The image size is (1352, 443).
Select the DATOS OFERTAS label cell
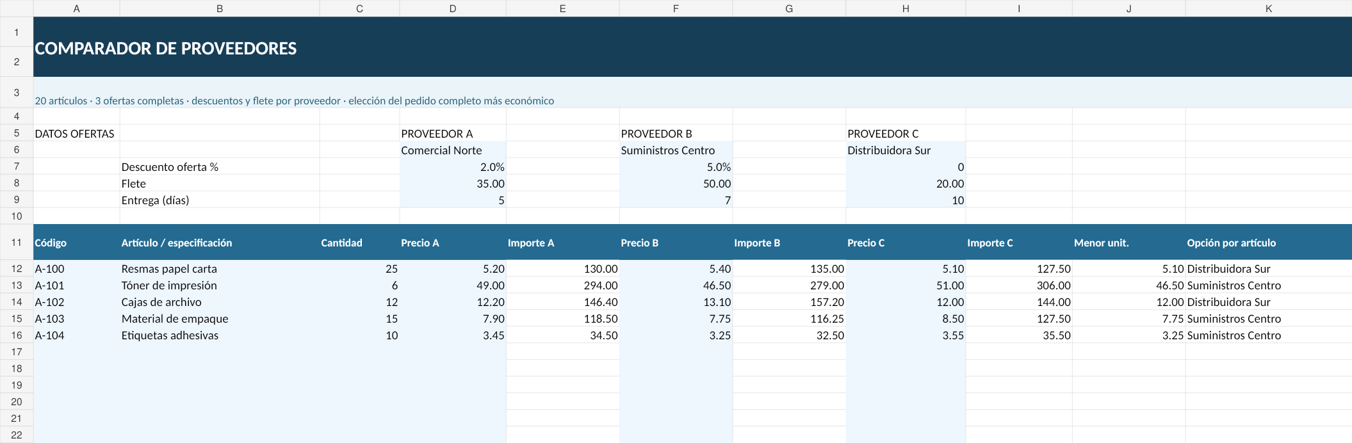coord(76,133)
